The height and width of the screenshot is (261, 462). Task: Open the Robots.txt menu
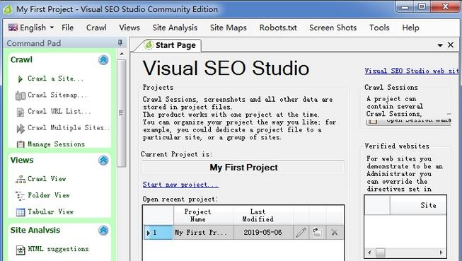coord(278,28)
